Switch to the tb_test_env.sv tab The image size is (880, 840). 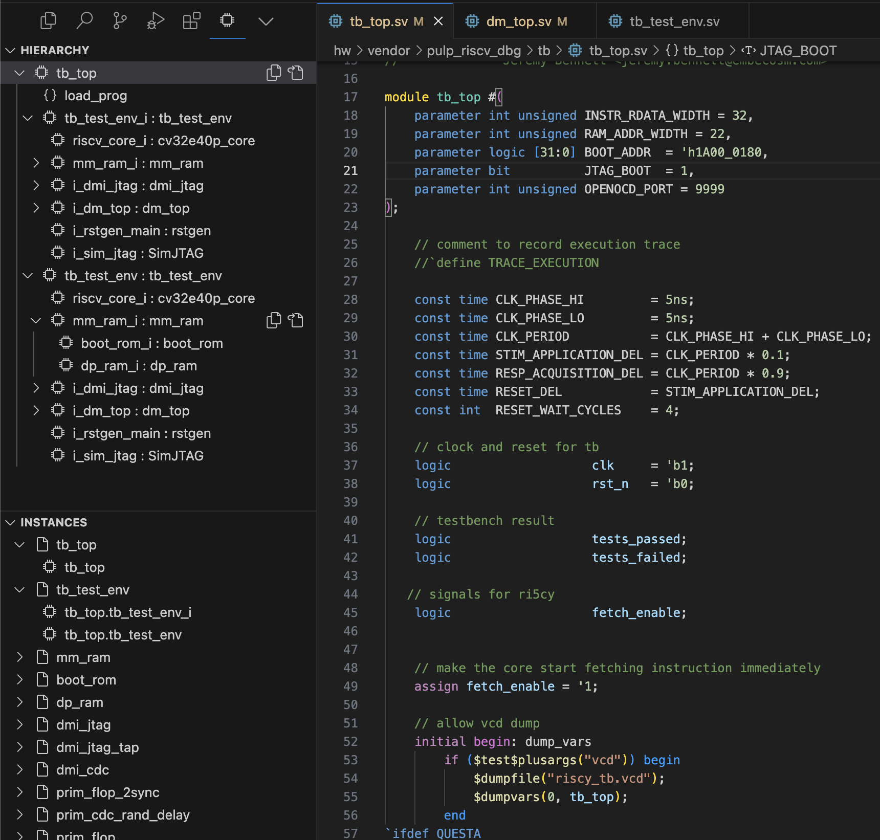coord(673,21)
